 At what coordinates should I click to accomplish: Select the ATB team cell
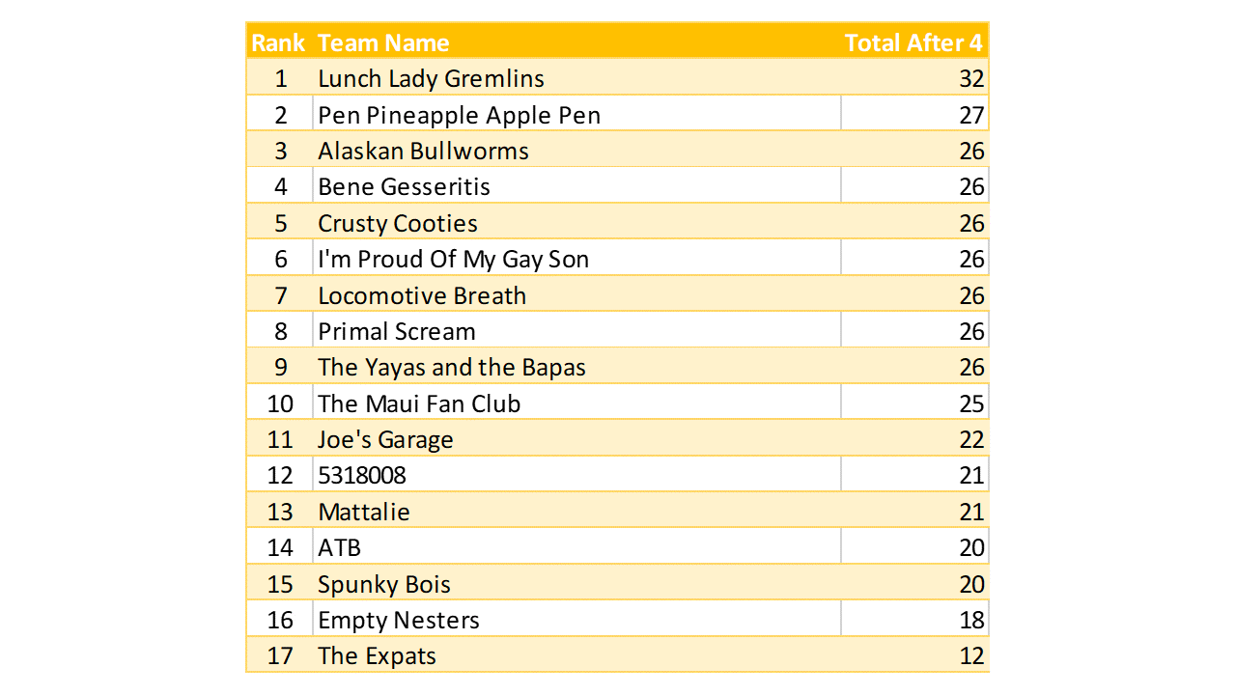pyautogui.click(x=340, y=548)
